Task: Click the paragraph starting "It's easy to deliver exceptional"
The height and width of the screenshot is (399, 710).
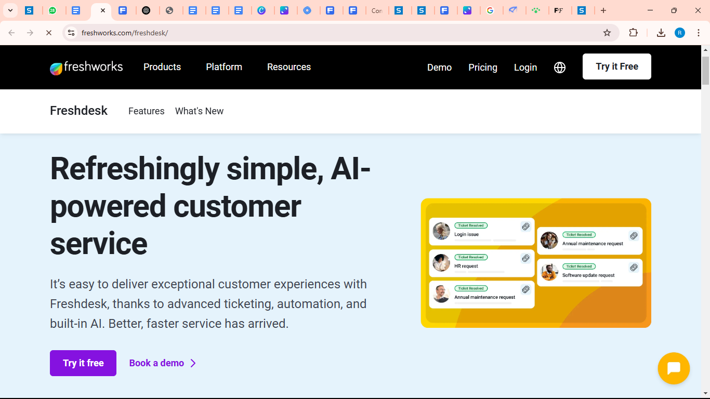Action: (x=208, y=304)
